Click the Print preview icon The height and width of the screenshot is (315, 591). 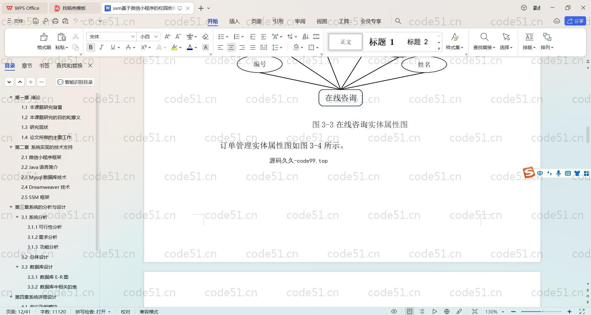coord(65,21)
